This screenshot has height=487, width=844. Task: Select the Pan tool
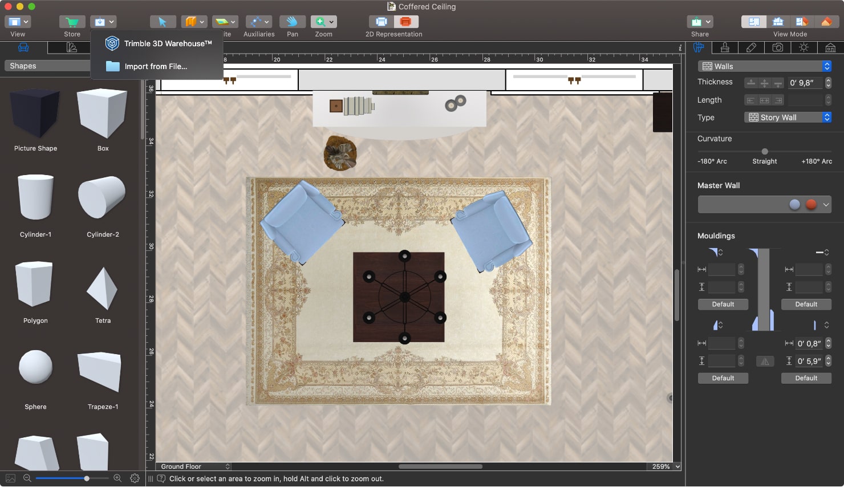(292, 21)
